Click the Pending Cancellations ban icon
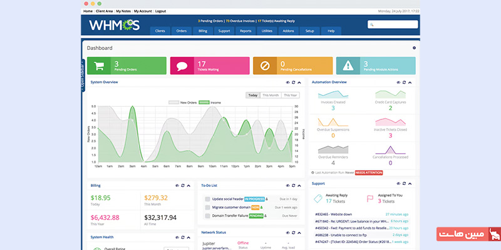501x250 pixels. click(265, 66)
